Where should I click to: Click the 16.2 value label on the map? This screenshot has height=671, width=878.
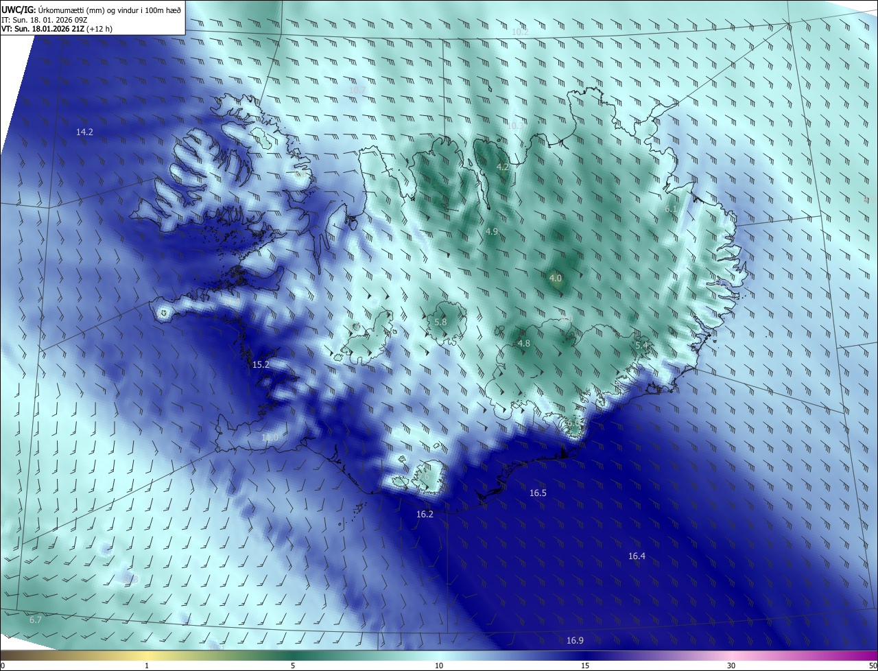425,514
